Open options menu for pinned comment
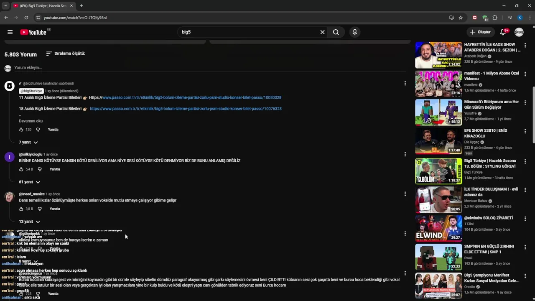The image size is (535, 301). point(405,84)
